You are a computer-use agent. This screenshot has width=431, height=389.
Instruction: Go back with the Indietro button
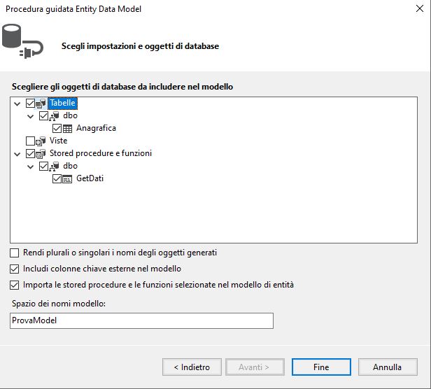(x=192, y=367)
